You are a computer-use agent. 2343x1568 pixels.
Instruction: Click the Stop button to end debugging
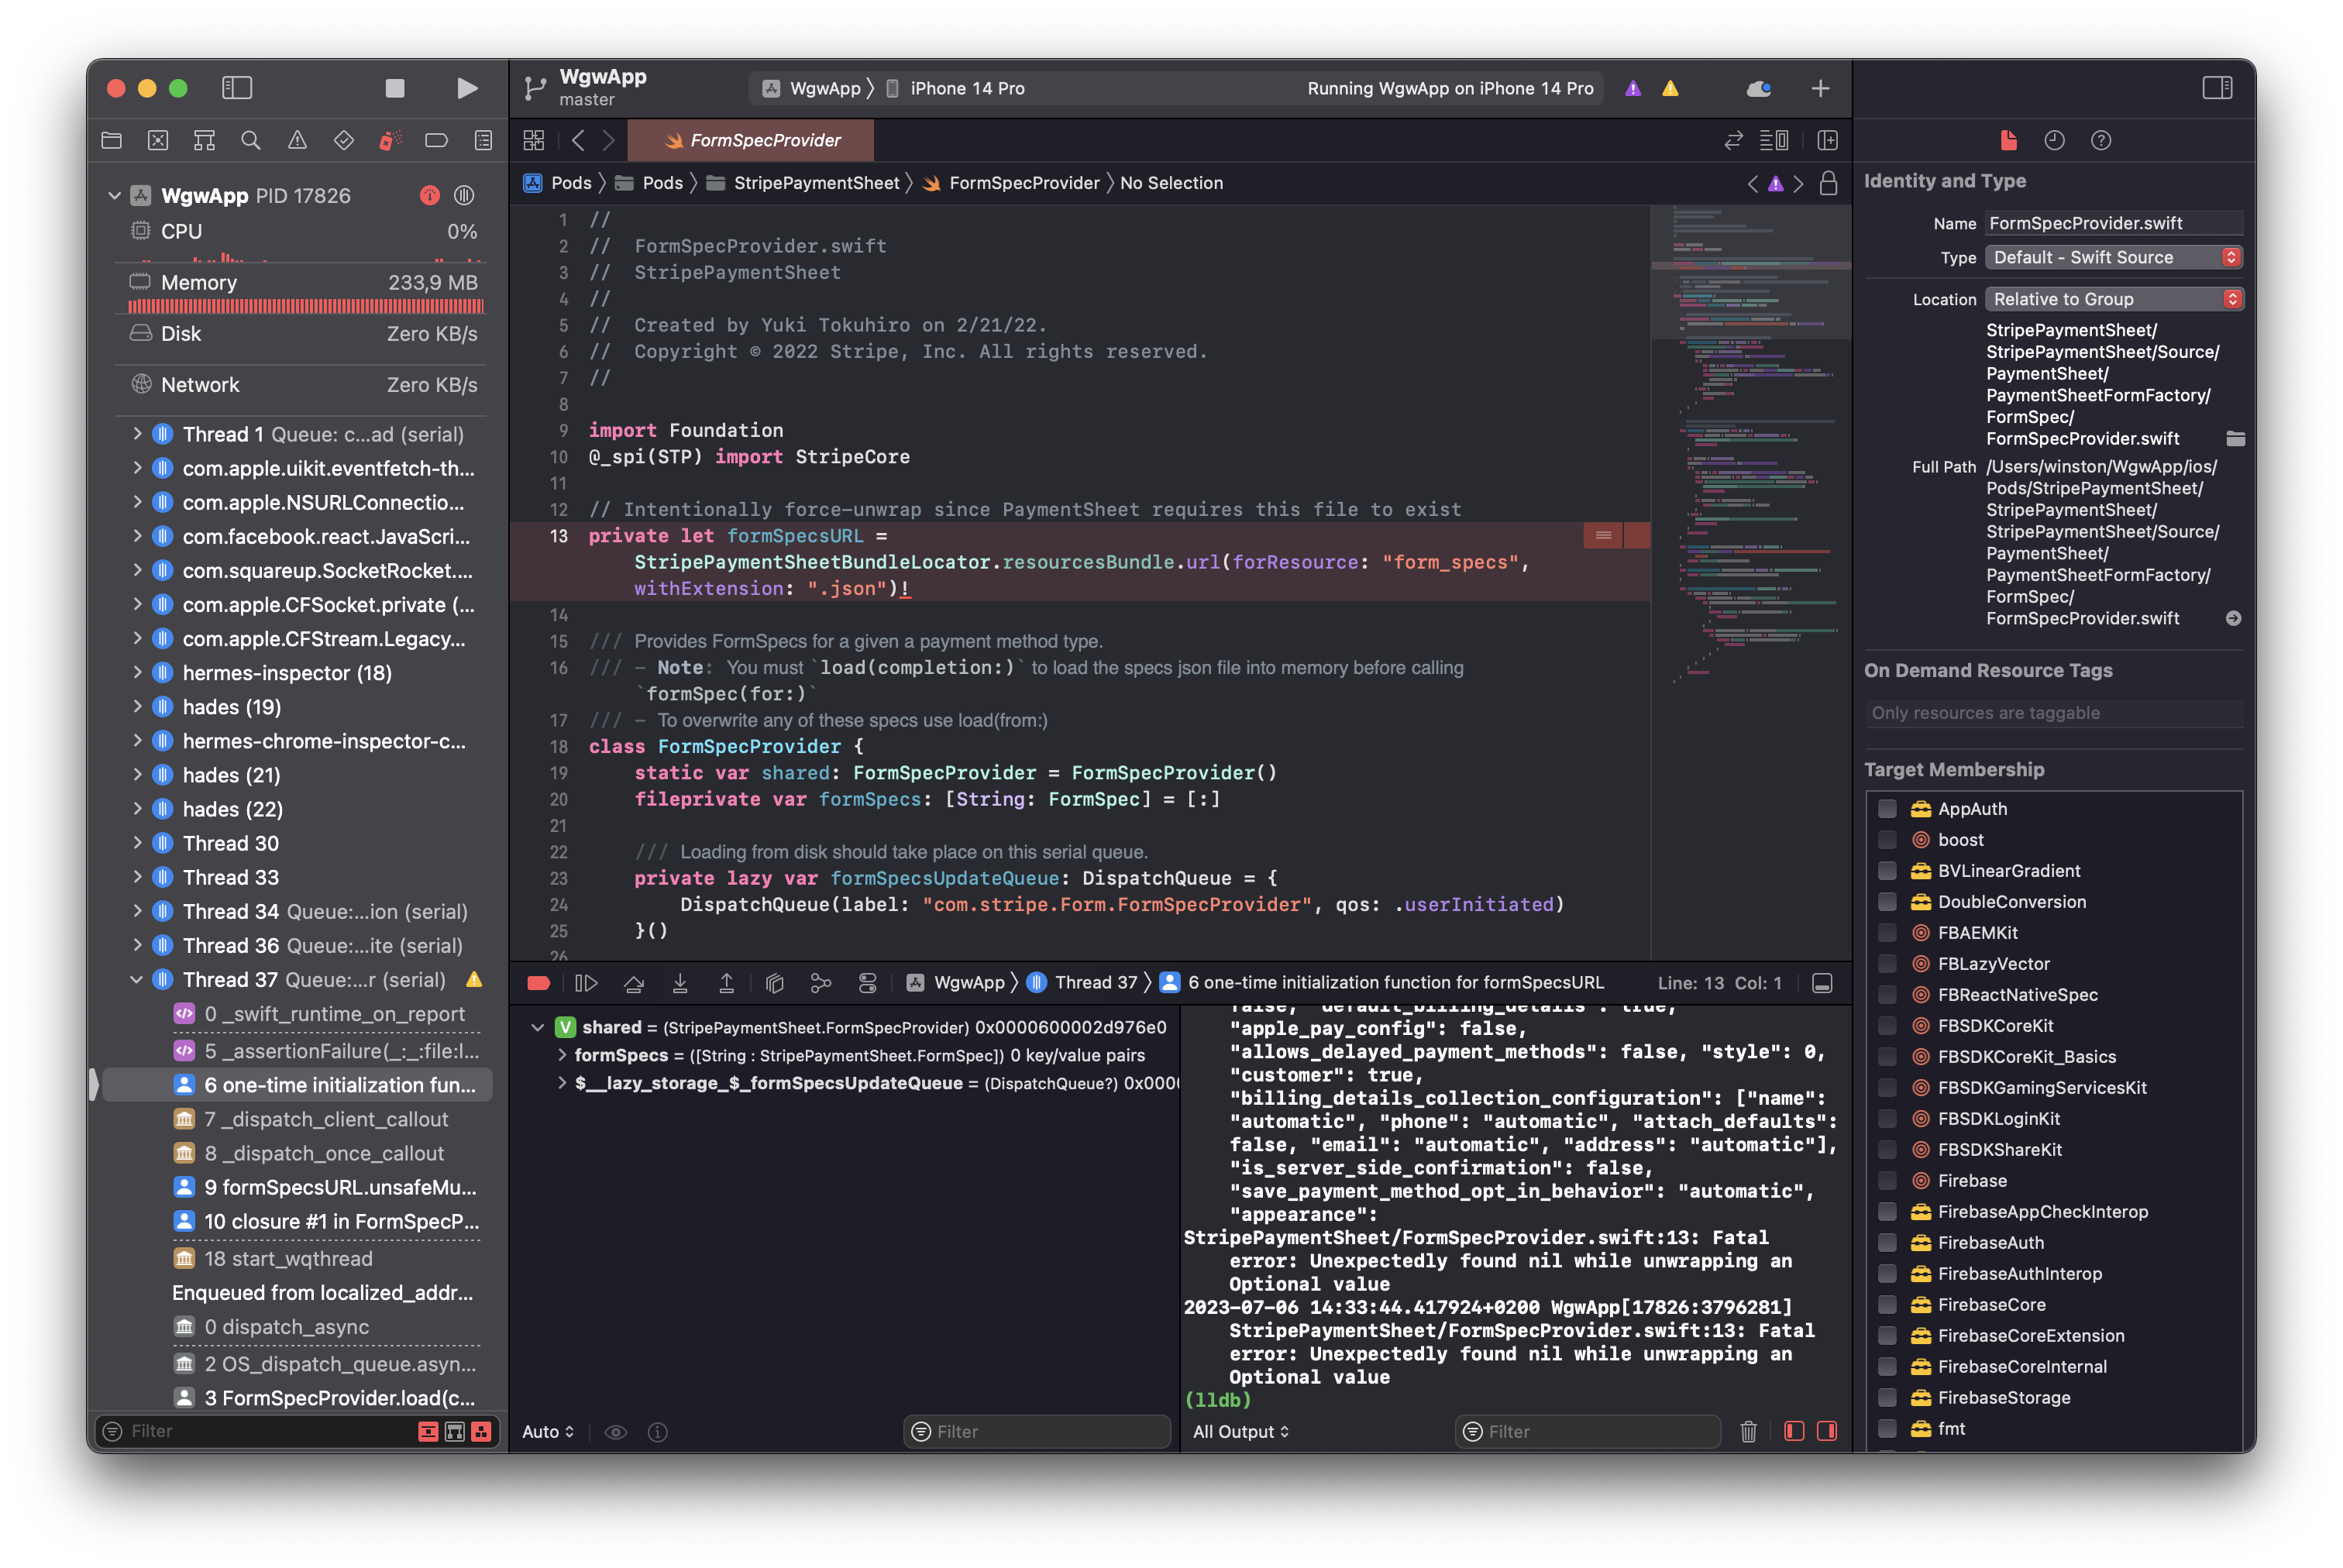(x=394, y=88)
